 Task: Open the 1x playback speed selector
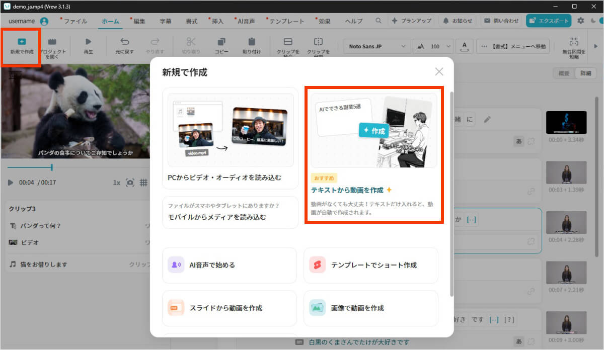point(117,183)
